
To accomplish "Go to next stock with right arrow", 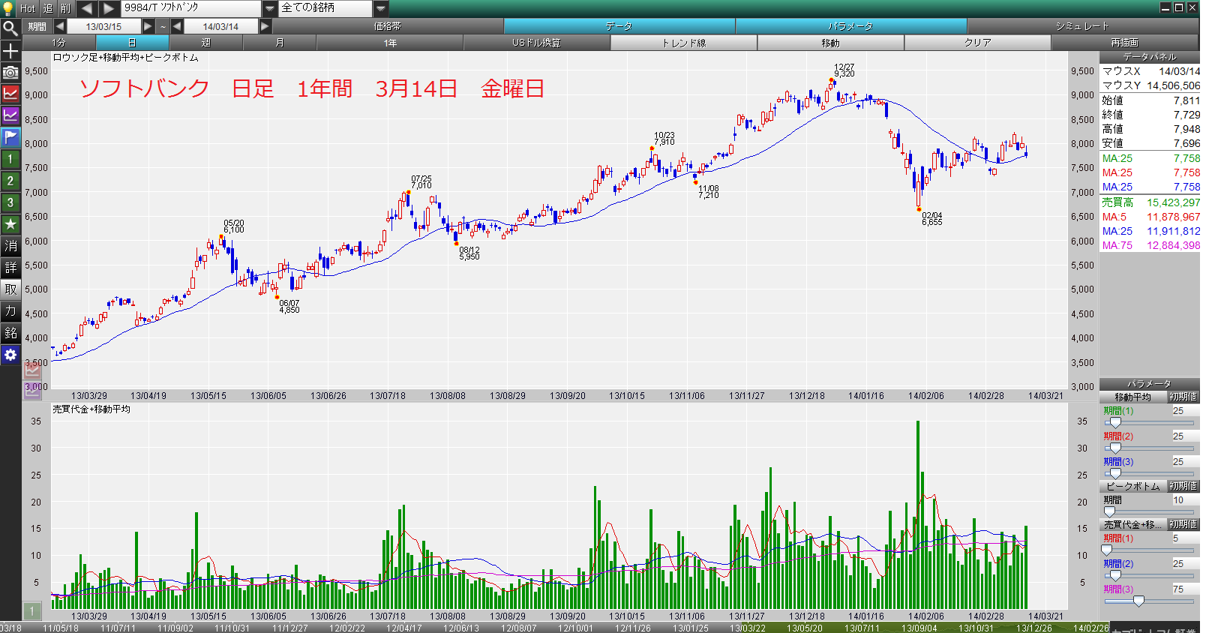I will click(109, 8).
